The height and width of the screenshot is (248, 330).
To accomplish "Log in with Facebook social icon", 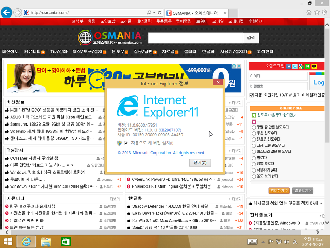I will pos(289,66).
